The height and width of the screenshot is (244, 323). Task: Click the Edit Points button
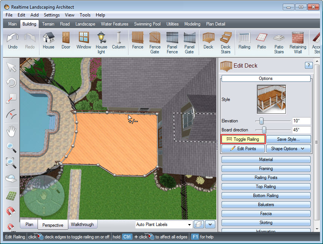click(243, 149)
